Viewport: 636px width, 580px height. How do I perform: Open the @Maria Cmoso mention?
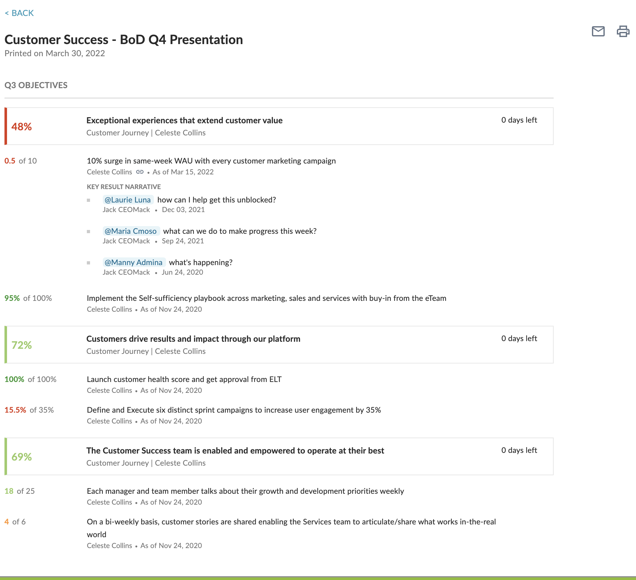coord(131,231)
